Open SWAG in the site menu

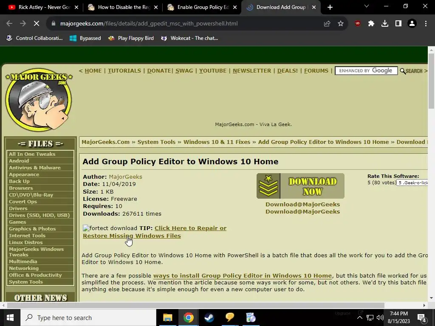pos(184,71)
